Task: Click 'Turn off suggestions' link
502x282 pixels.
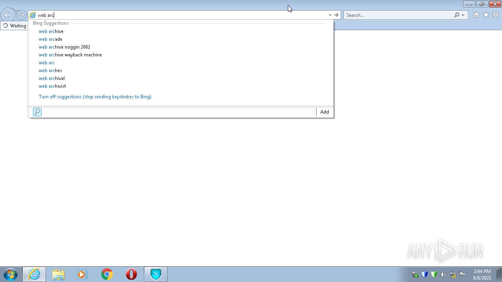Action: coord(95,97)
